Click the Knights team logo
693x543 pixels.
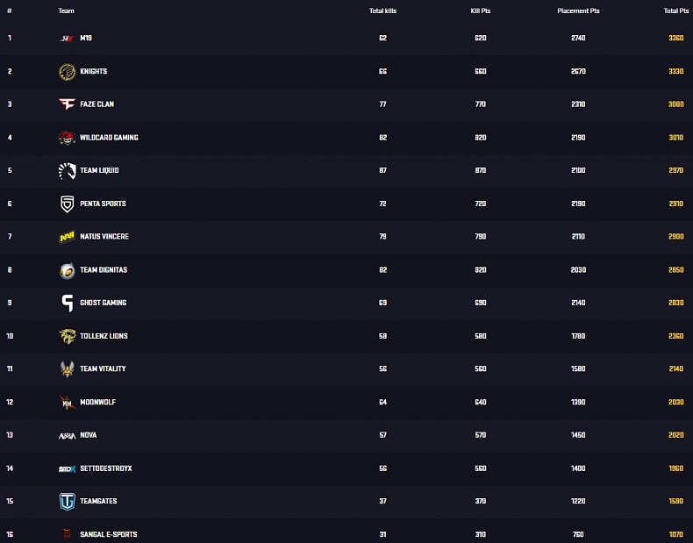67,72
